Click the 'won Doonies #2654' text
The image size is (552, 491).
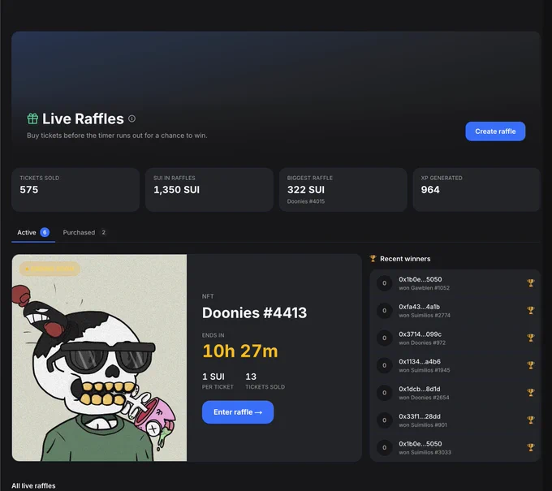pyautogui.click(x=424, y=398)
